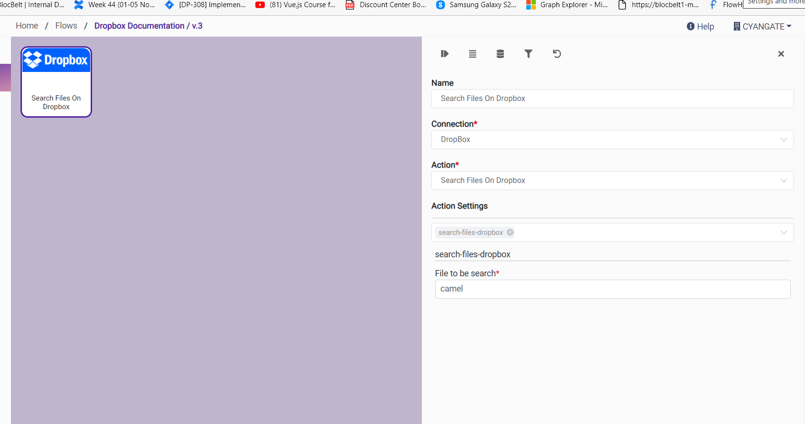Go to Home breadcrumb

pyautogui.click(x=27, y=26)
